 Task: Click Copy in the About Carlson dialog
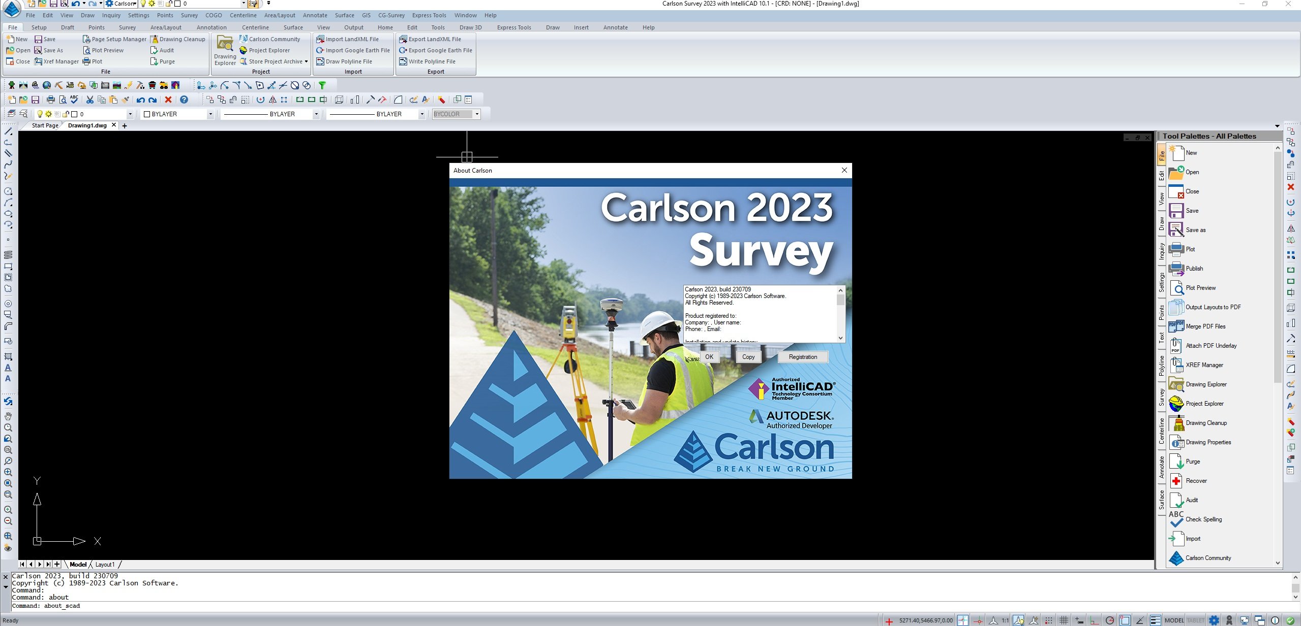[x=748, y=357]
